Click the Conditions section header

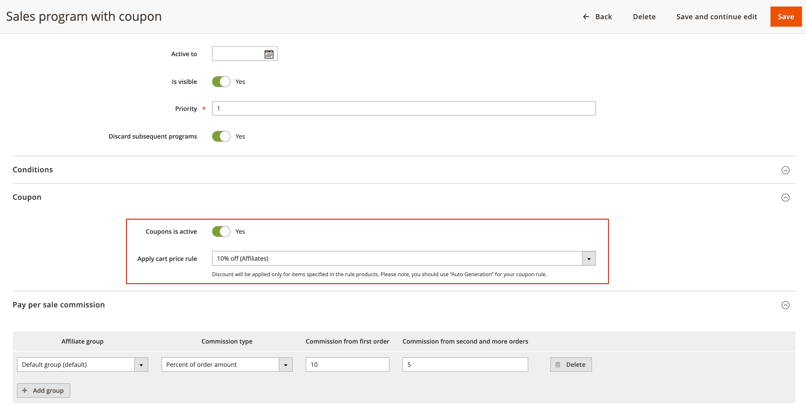coord(32,170)
